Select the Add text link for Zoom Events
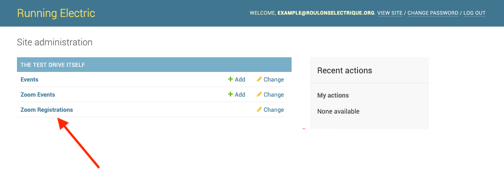 (240, 94)
